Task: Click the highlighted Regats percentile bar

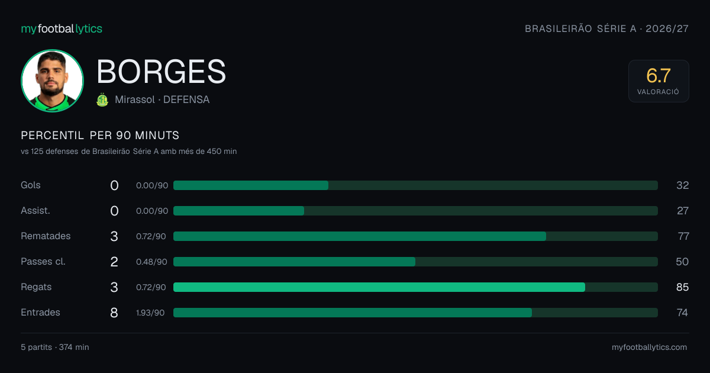Action: pyautogui.click(x=415, y=287)
